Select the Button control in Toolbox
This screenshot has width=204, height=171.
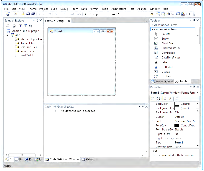[x=165, y=39]
